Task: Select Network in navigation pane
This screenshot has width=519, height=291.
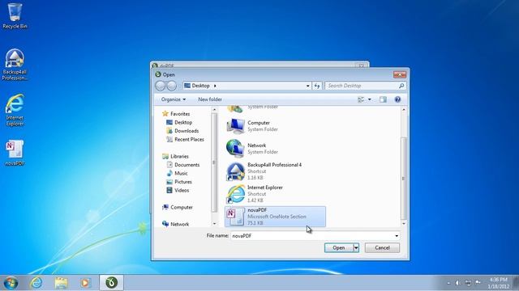Action: point(176,225)
